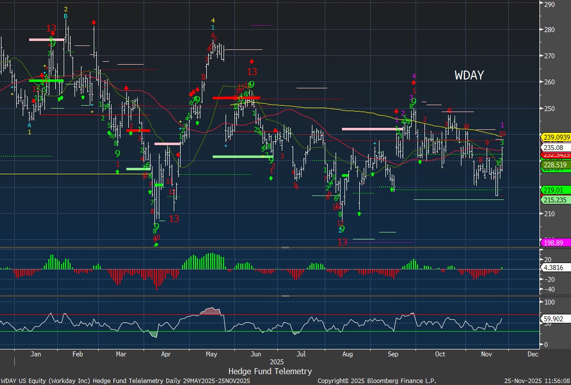
Task: Click the cyan B marker in late January
Action: pos(66,16)
